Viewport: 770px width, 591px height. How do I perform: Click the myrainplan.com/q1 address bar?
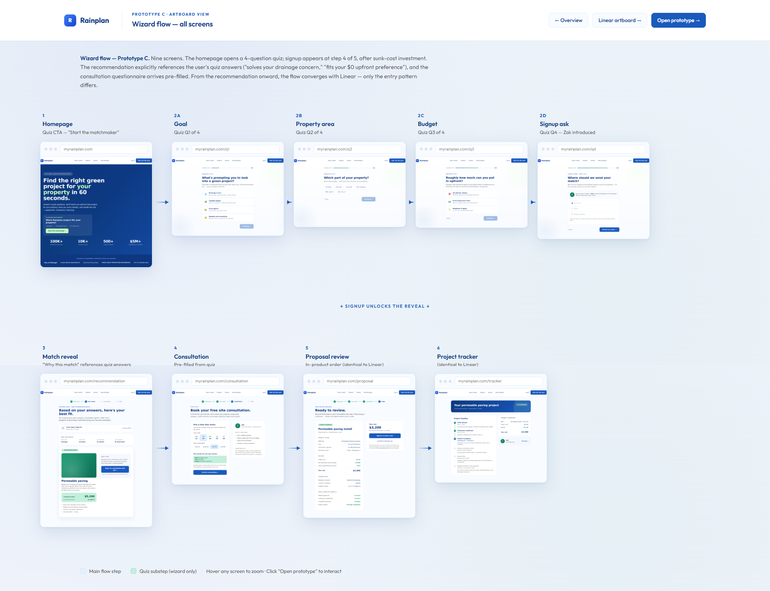(235, 149)
